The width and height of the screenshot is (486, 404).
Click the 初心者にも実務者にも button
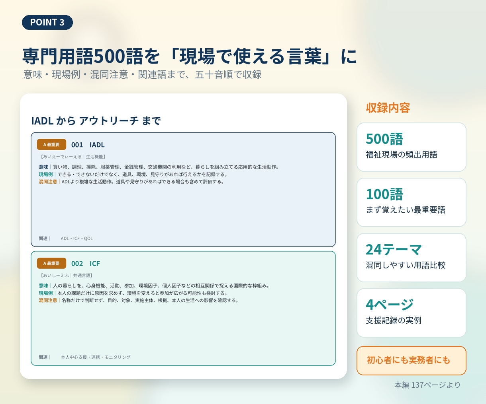412,361
